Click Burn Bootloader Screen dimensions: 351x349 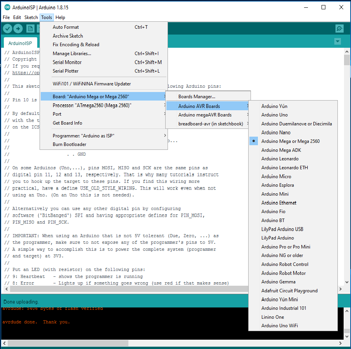pos(104,144)
